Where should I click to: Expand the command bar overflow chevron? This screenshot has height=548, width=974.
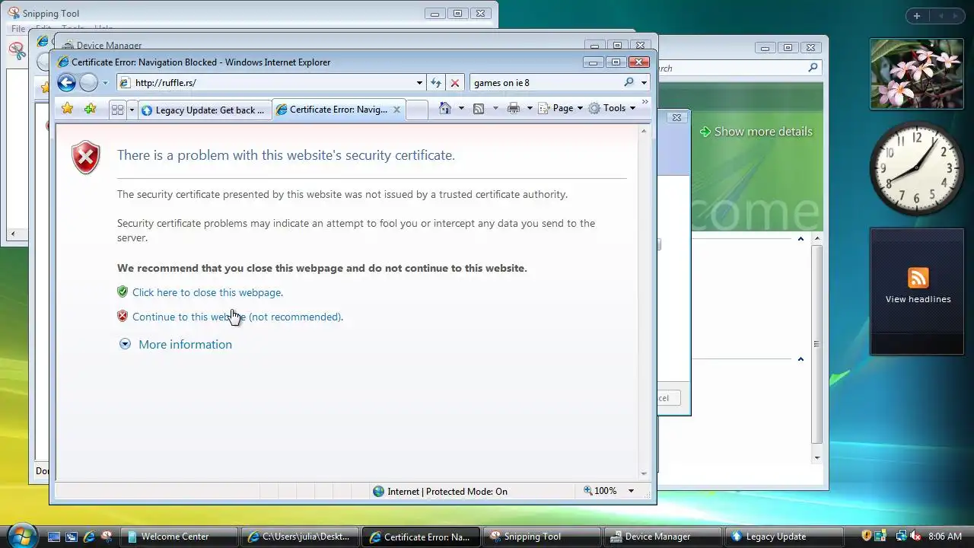pyautogui.click(x=645, y=101)
